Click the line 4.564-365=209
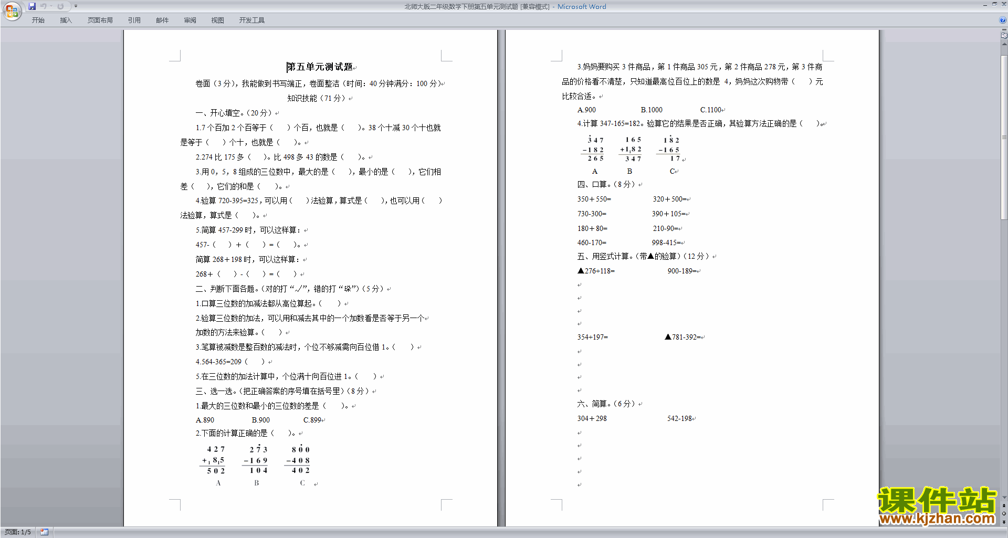 click(x=230, y=362)
